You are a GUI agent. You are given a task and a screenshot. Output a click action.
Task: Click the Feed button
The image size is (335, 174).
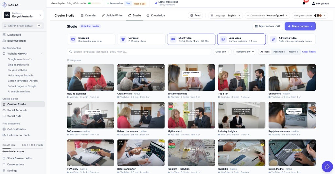(x=195, y=15)
